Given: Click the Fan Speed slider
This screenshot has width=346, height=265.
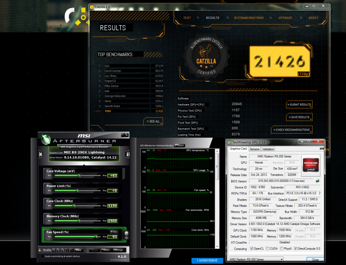Looking at the screenshot, I should (78, 237).
